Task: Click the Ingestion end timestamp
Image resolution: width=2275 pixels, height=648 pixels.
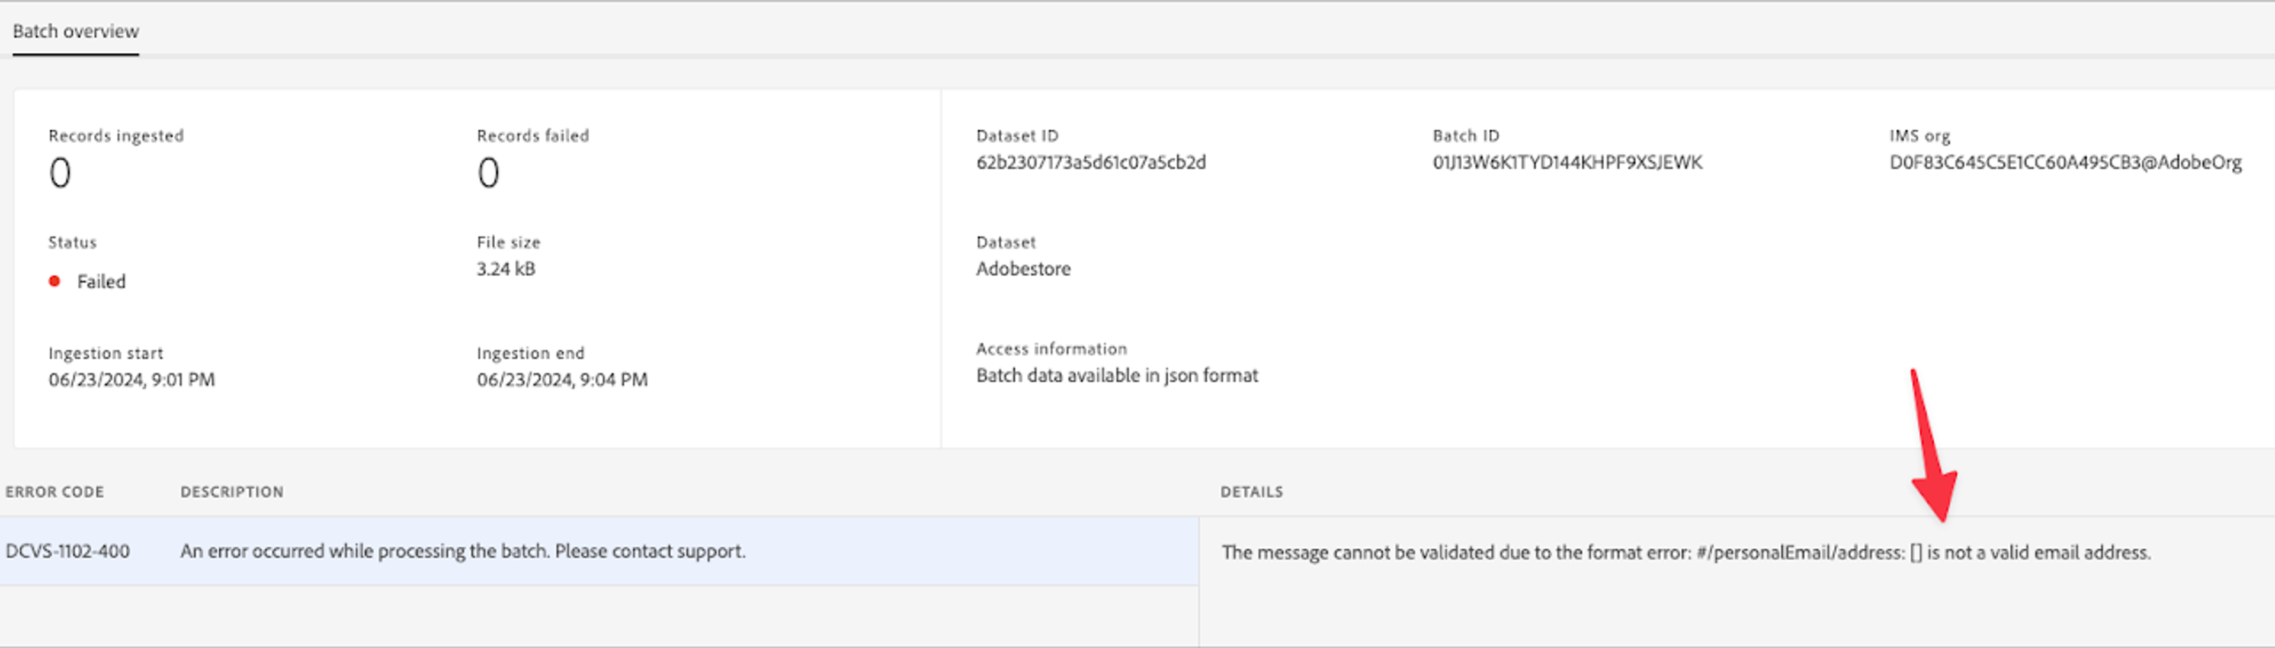Action: pos(562,380)
